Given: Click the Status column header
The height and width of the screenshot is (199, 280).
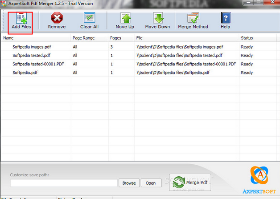Looking at the screenshot, I should [x=258, y=38].
